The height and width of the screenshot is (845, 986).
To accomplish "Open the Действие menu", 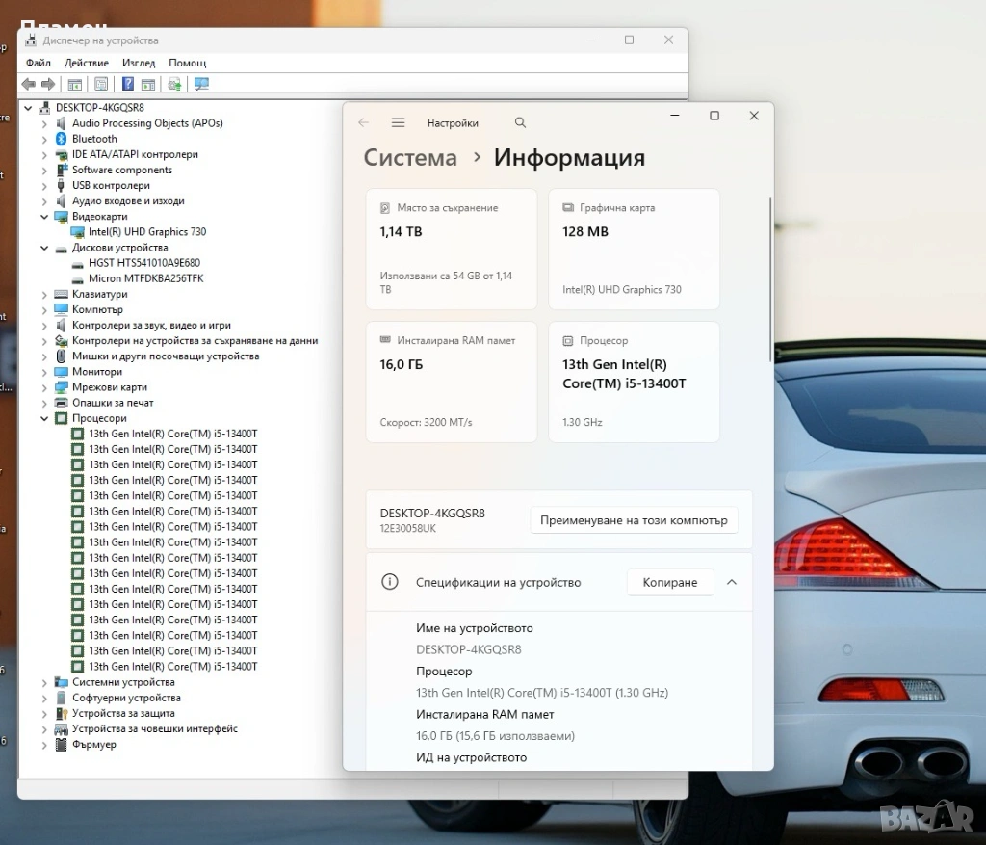I will 87,63.
